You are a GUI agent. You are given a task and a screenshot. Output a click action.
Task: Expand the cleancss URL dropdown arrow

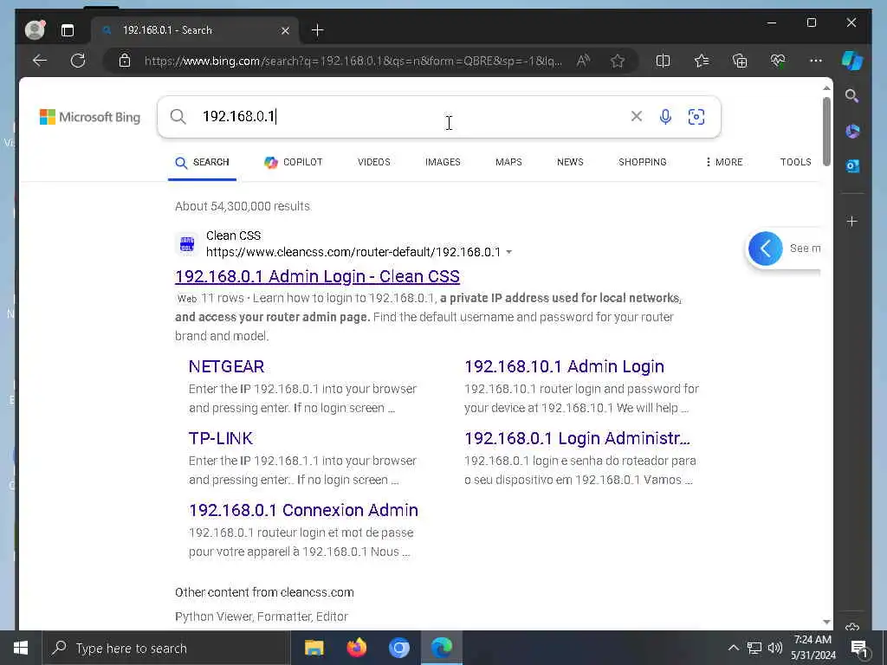(x=509, y=252)
